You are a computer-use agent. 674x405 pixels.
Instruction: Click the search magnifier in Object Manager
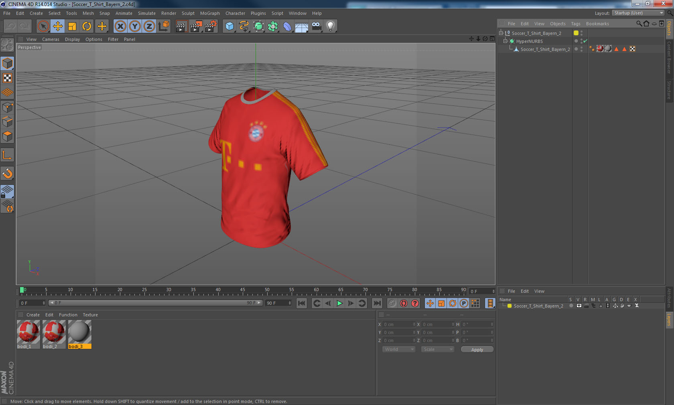[x=639, y=24]
